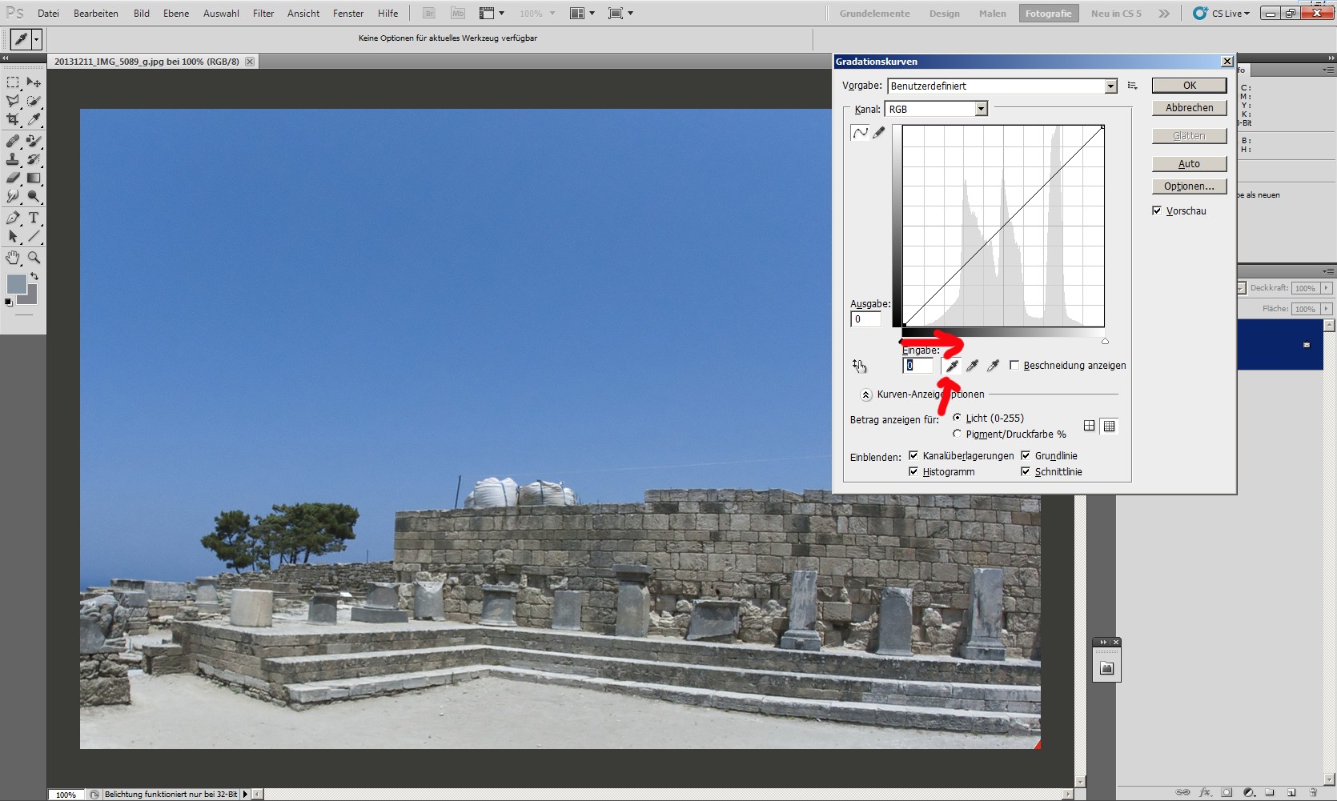Enable Beschneidung anzeigen checkbox
The width and height of the screenshot is (1337, 801).
pos(1014,366)
